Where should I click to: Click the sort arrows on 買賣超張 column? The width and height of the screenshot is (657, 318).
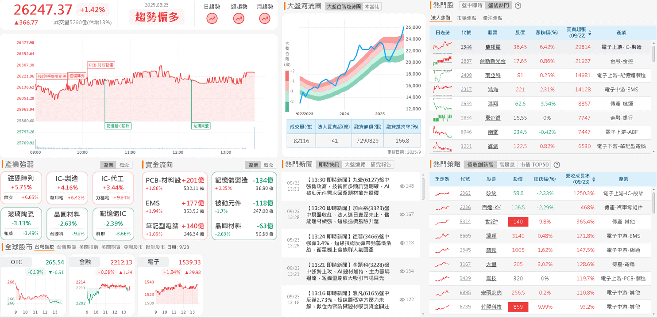tap(590, 33)
